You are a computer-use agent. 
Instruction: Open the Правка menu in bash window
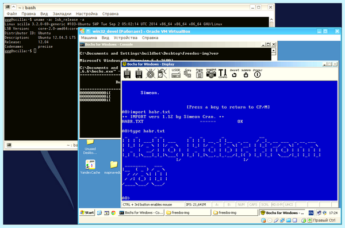29,14
